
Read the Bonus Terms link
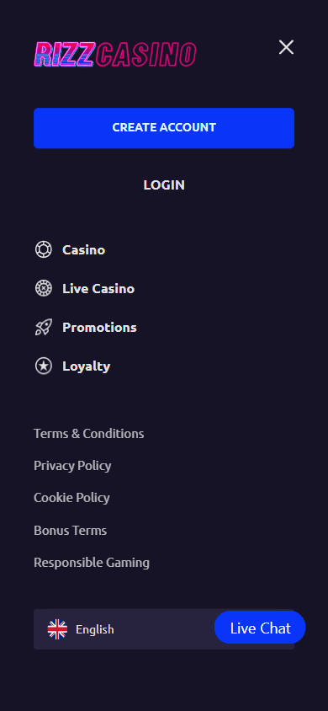coord(70,531)
